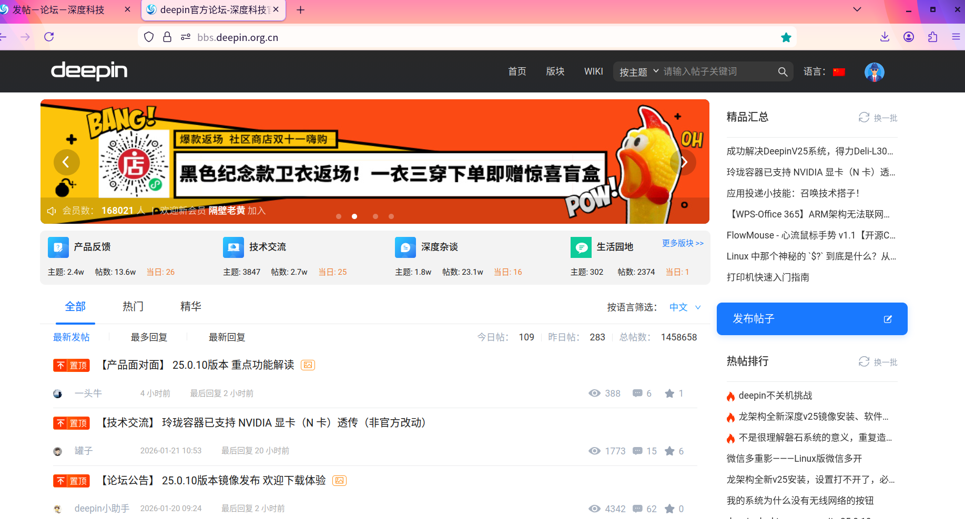Expand the 中文 language filter dropdown
Screen dimensions: 965x519
tap(684, 307)
